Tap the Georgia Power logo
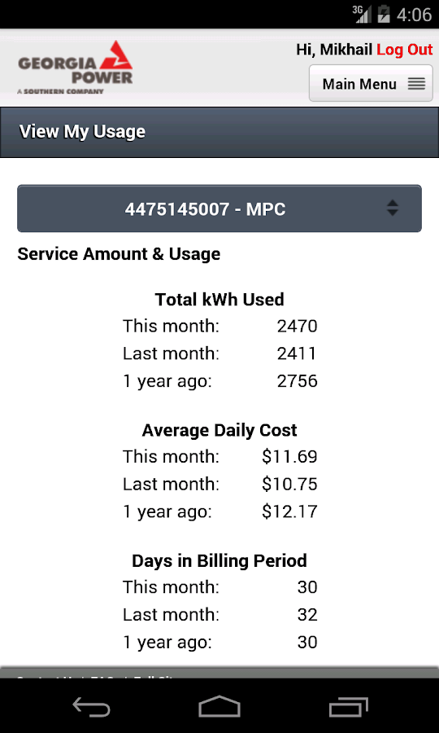 click(75, 68)
